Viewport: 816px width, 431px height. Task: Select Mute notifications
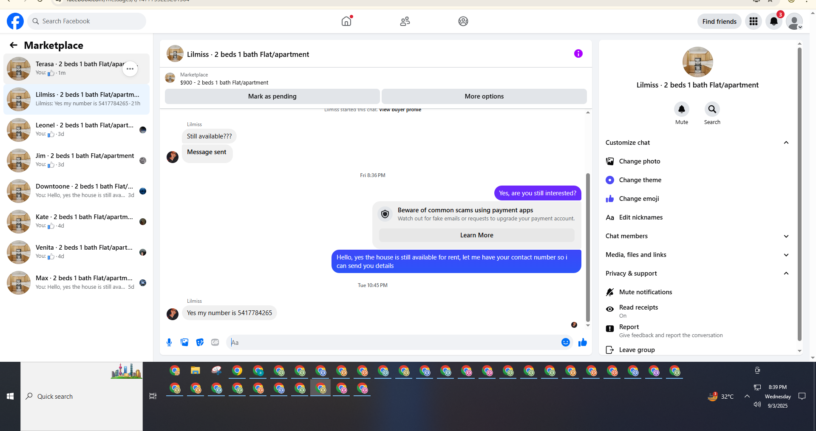pos(697,292)
